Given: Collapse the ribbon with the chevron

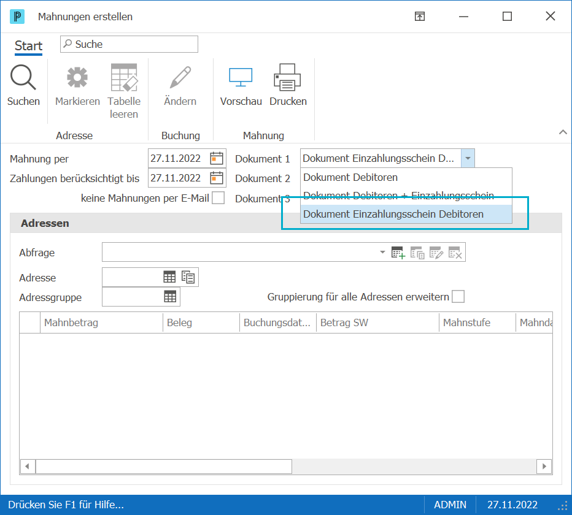Looking at the screenshot, I should click(563, 132).
